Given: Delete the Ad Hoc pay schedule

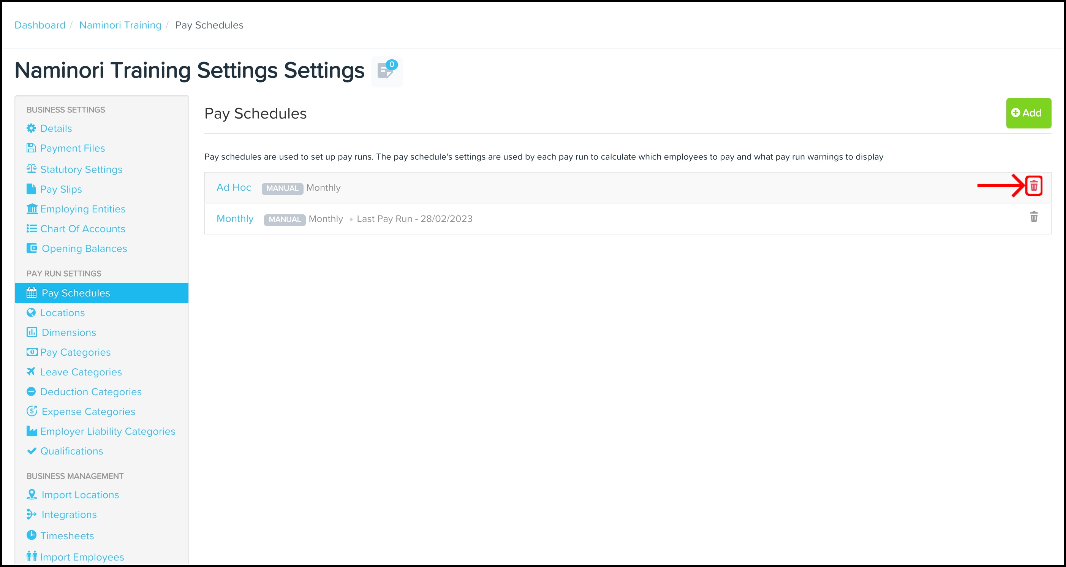Looking at the screenshot, I should point(1033,186).
